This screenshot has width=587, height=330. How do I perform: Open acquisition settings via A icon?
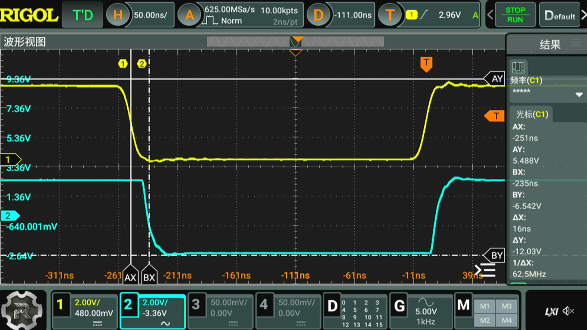tap(190, 15)
